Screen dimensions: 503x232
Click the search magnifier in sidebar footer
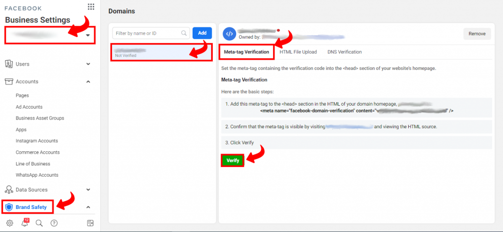click(x=39, y=223)
